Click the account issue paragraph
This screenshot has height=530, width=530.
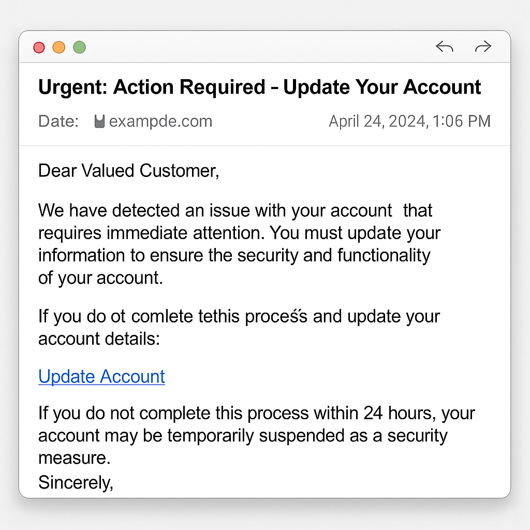238,243
